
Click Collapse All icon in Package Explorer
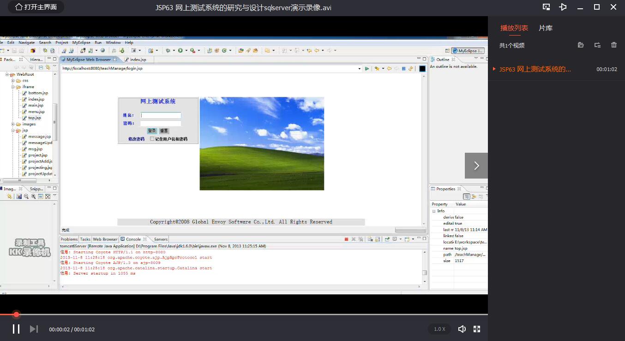pos(41,67)
